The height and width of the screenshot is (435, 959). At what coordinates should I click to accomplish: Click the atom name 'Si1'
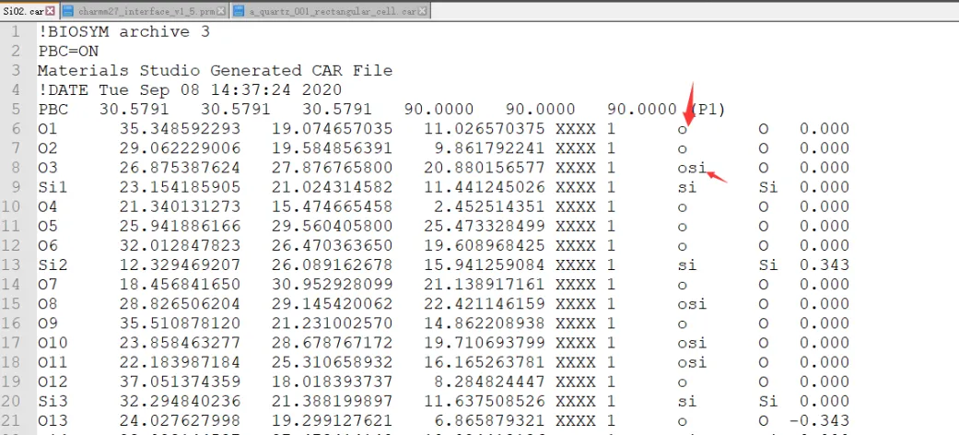point(53,188)
